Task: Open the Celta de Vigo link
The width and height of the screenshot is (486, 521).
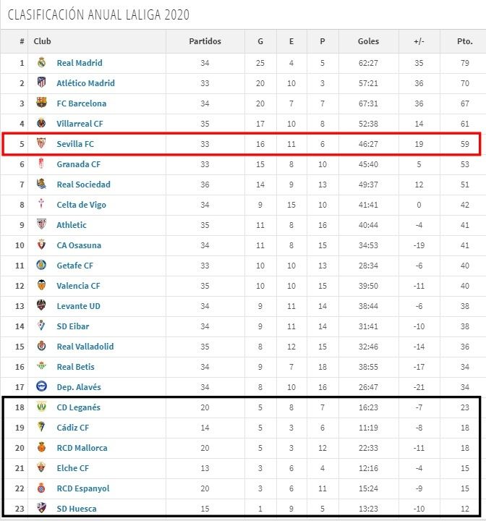Action: click(81, 205)
